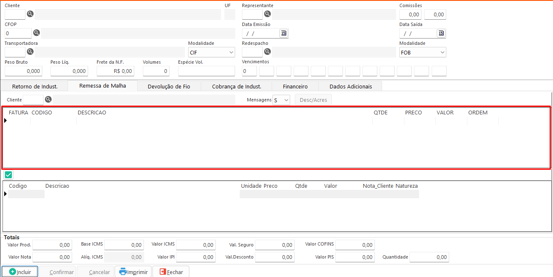Click the search icon next to the top Cliente field

[x=30, y=14]
